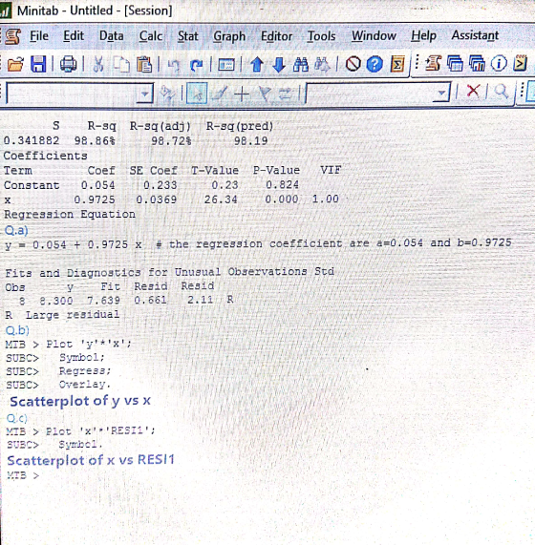
Task: Click the 'SUBC> Overlay.' line
Action: pos(58,385)
